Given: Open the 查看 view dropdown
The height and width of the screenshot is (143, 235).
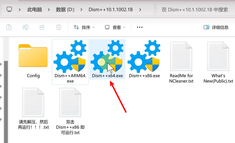Looking at the screenshot, I should (x=115, y=27).
